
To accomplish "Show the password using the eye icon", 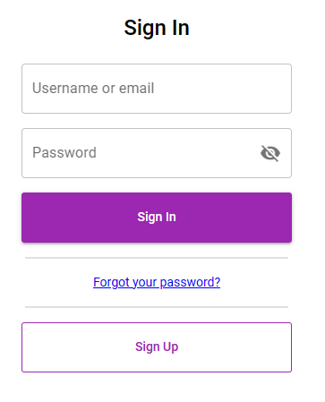I will pos(270,153).
